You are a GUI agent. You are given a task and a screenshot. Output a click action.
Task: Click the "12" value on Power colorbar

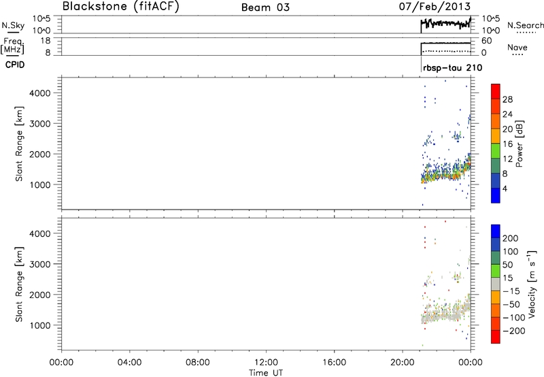point(507,159)
